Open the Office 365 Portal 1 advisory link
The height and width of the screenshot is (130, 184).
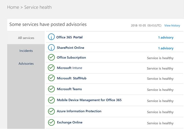(x=166, y=37)
